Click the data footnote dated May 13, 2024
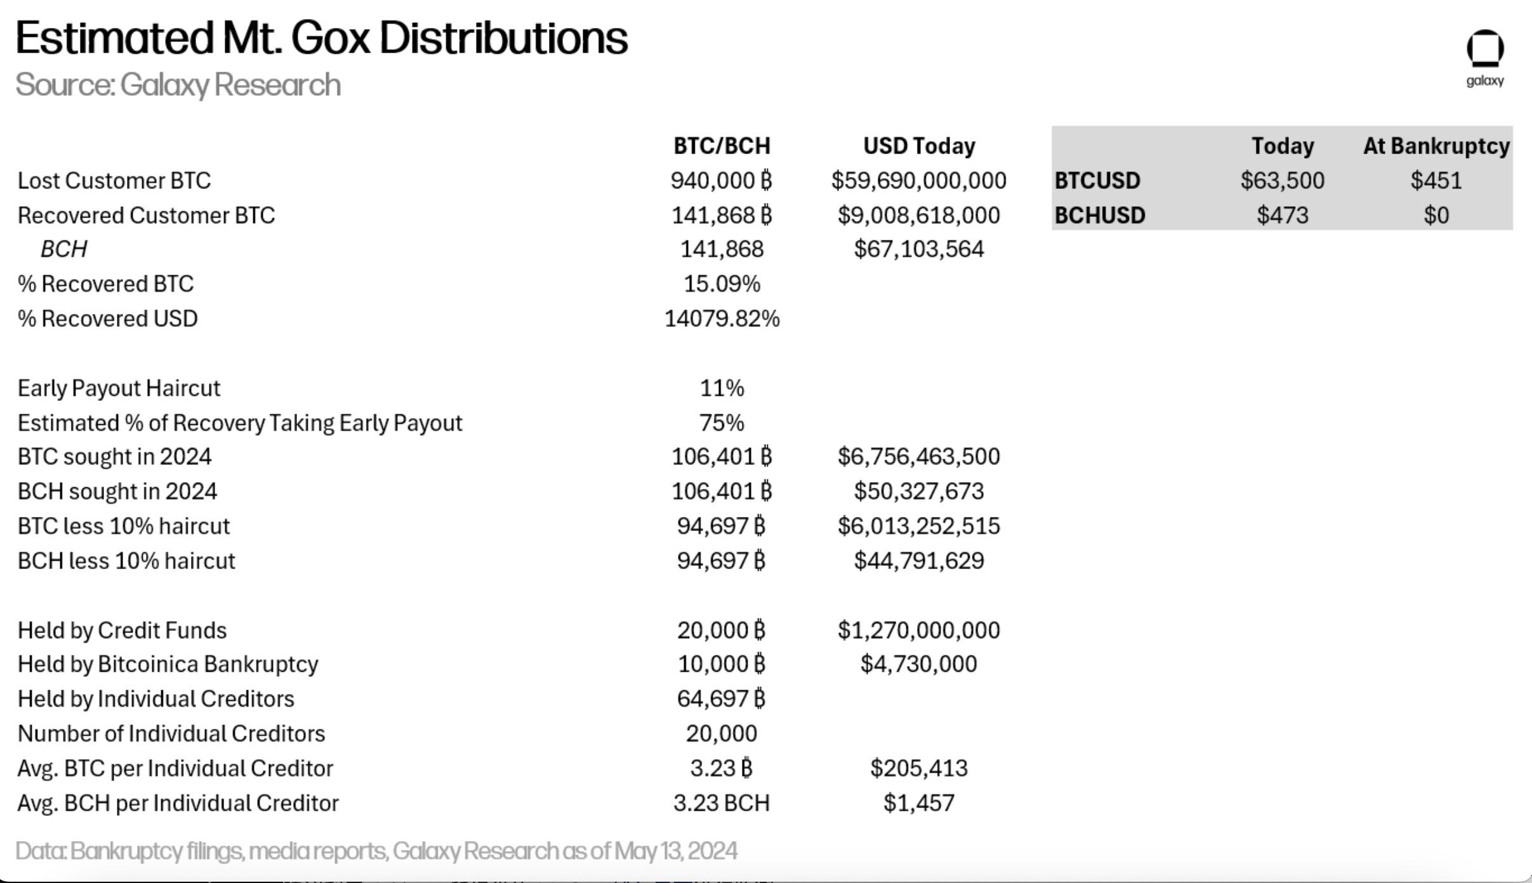Image resolution: width=1532 pixels, height=883 pixels. click(376, 851)
